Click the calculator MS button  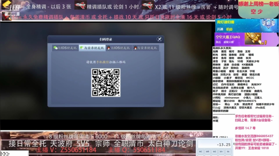[x=214, y=152]
